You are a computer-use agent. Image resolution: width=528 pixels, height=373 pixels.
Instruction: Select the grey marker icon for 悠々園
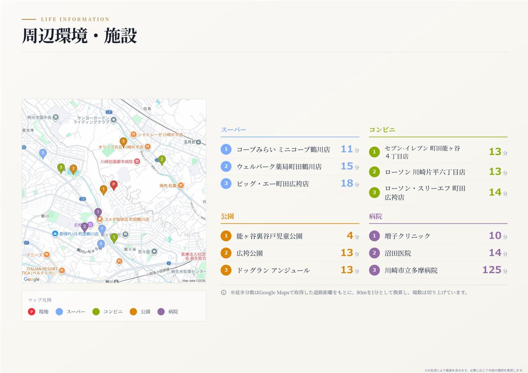coord(154,251)
